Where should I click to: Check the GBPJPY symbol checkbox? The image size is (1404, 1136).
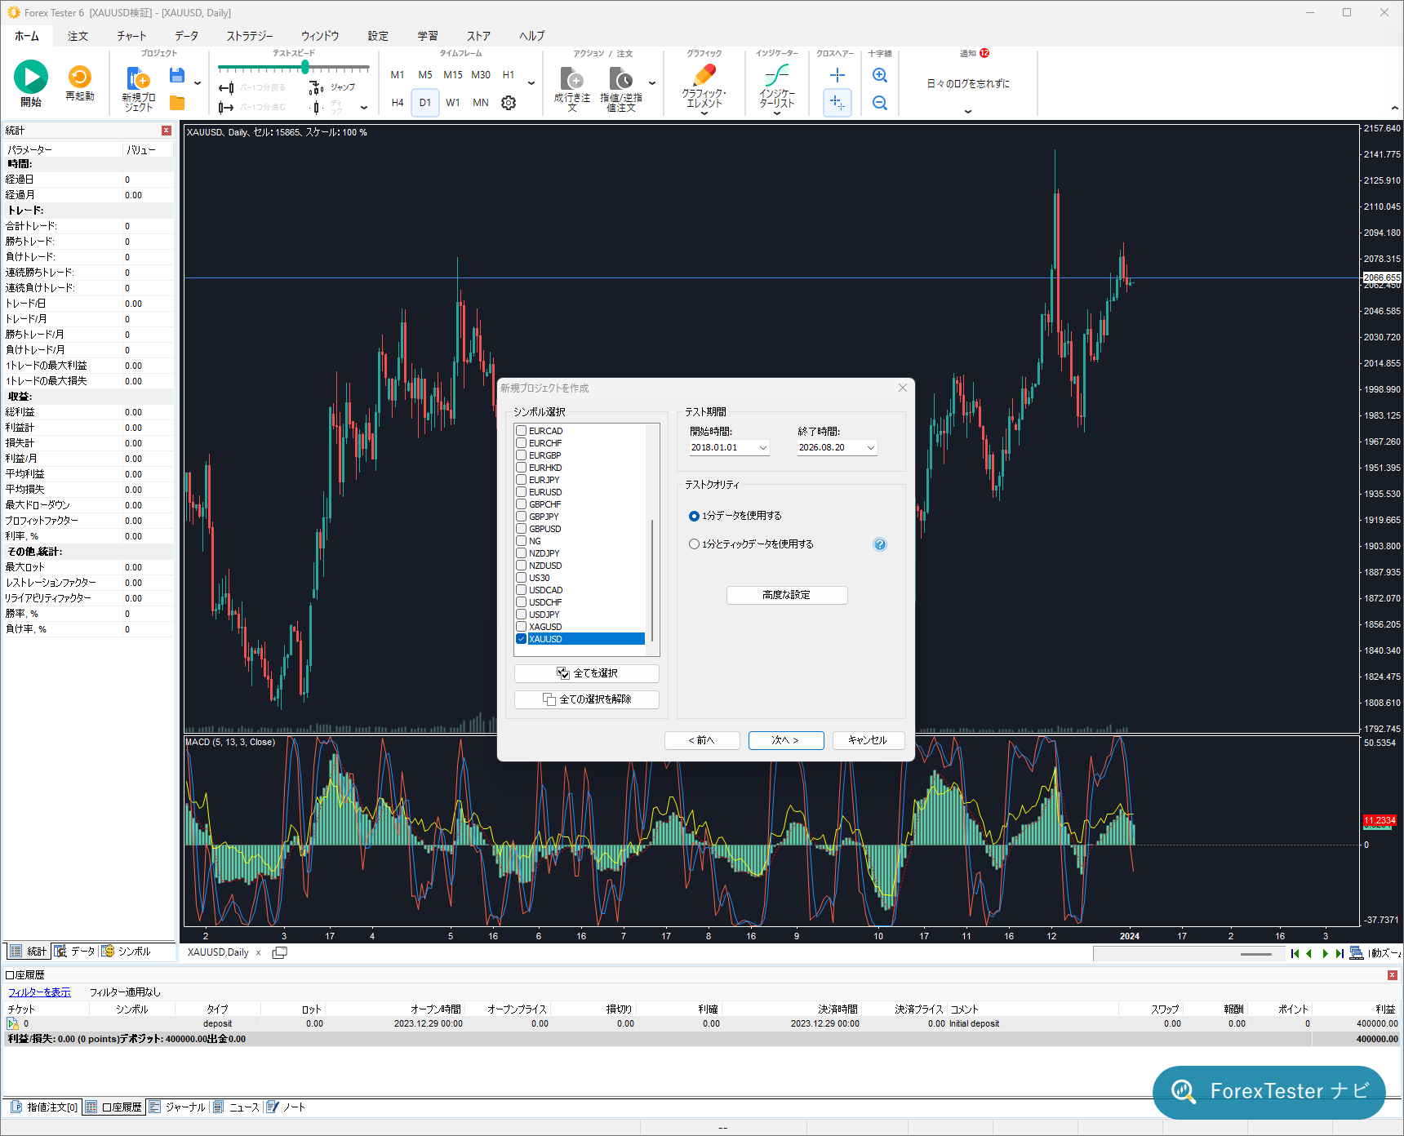521,517
